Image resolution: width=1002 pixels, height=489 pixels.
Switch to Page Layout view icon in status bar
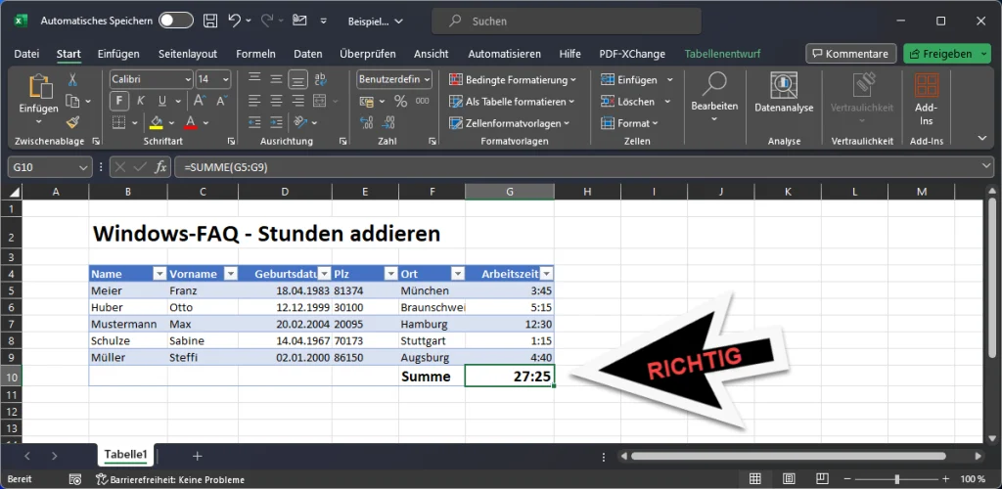pos(789,479)
